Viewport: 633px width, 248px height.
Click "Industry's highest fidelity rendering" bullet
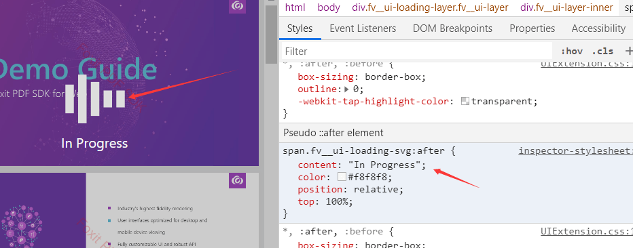pos(155,209)
